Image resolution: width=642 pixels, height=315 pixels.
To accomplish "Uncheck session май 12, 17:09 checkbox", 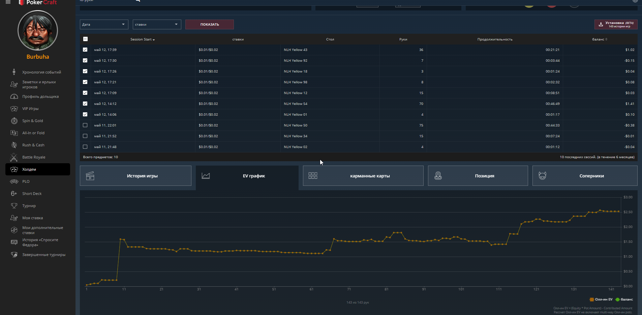I will (x=85, y=93).
